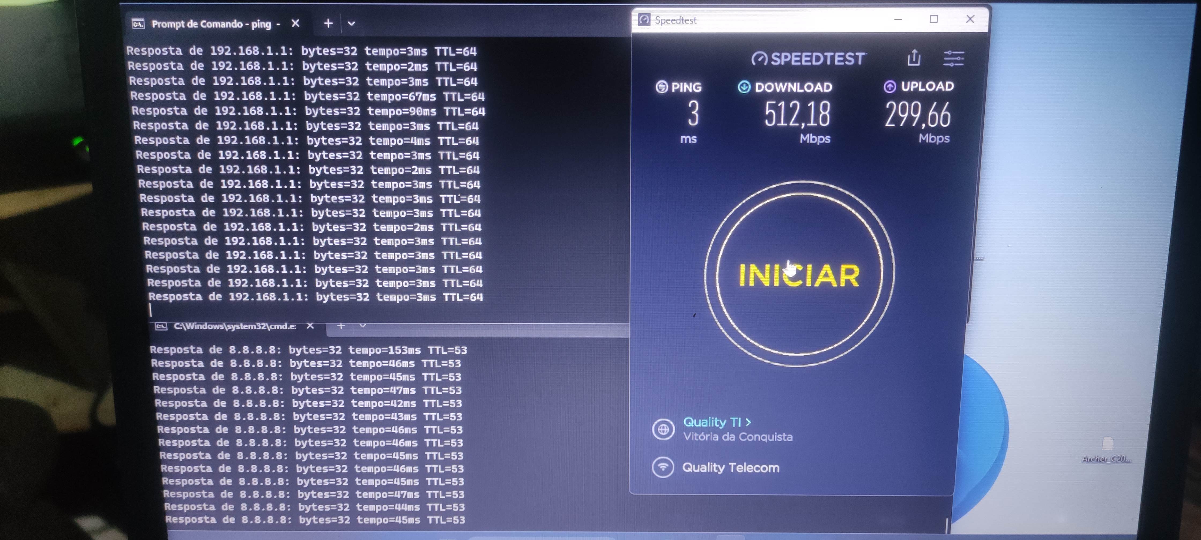Maximize the Speedtest window
Image resolution: width=1201 pixels, height=540 pixels.
934,19
